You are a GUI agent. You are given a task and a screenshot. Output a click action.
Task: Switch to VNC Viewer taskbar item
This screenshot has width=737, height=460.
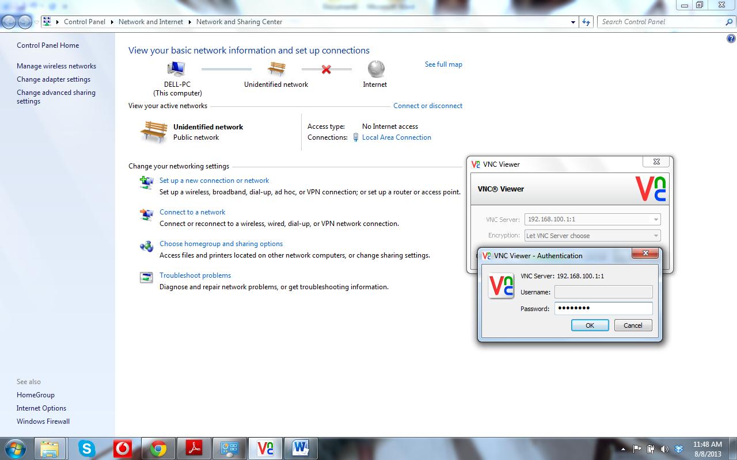coord(265,448)
